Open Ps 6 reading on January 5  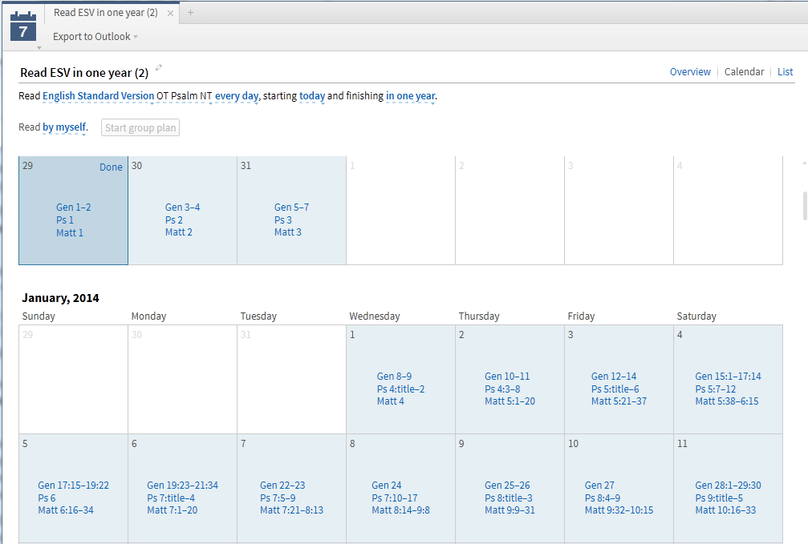click(x=47, y=498)
